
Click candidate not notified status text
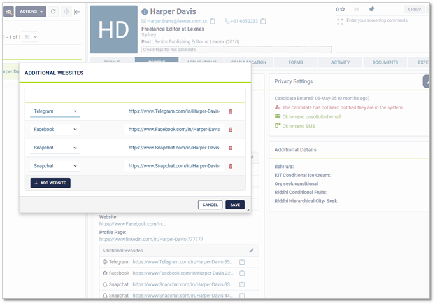[x=343, y=107]
